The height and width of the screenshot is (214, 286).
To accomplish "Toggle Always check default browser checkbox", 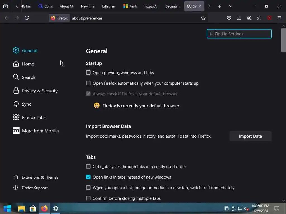I will pos(88,94).
